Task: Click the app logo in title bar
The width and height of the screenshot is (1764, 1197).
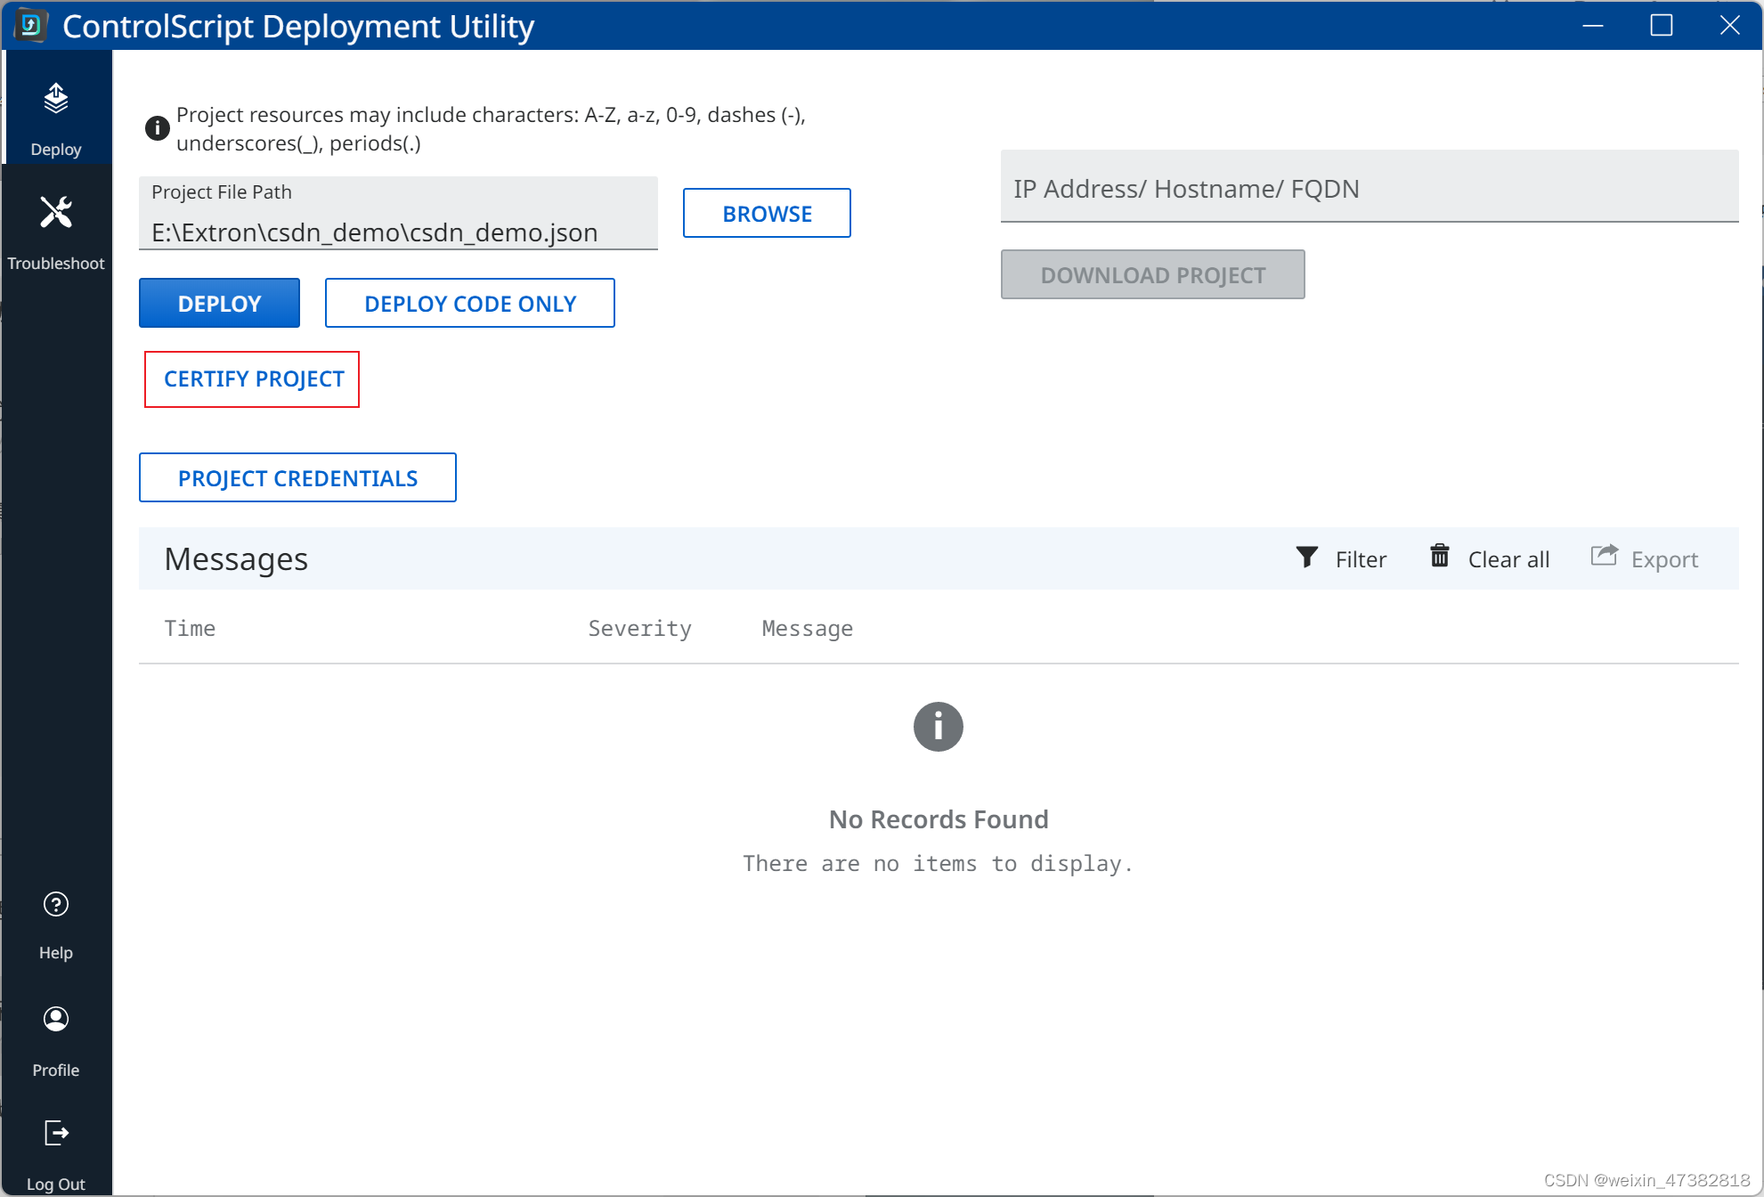Action: [x=31, y=26]
